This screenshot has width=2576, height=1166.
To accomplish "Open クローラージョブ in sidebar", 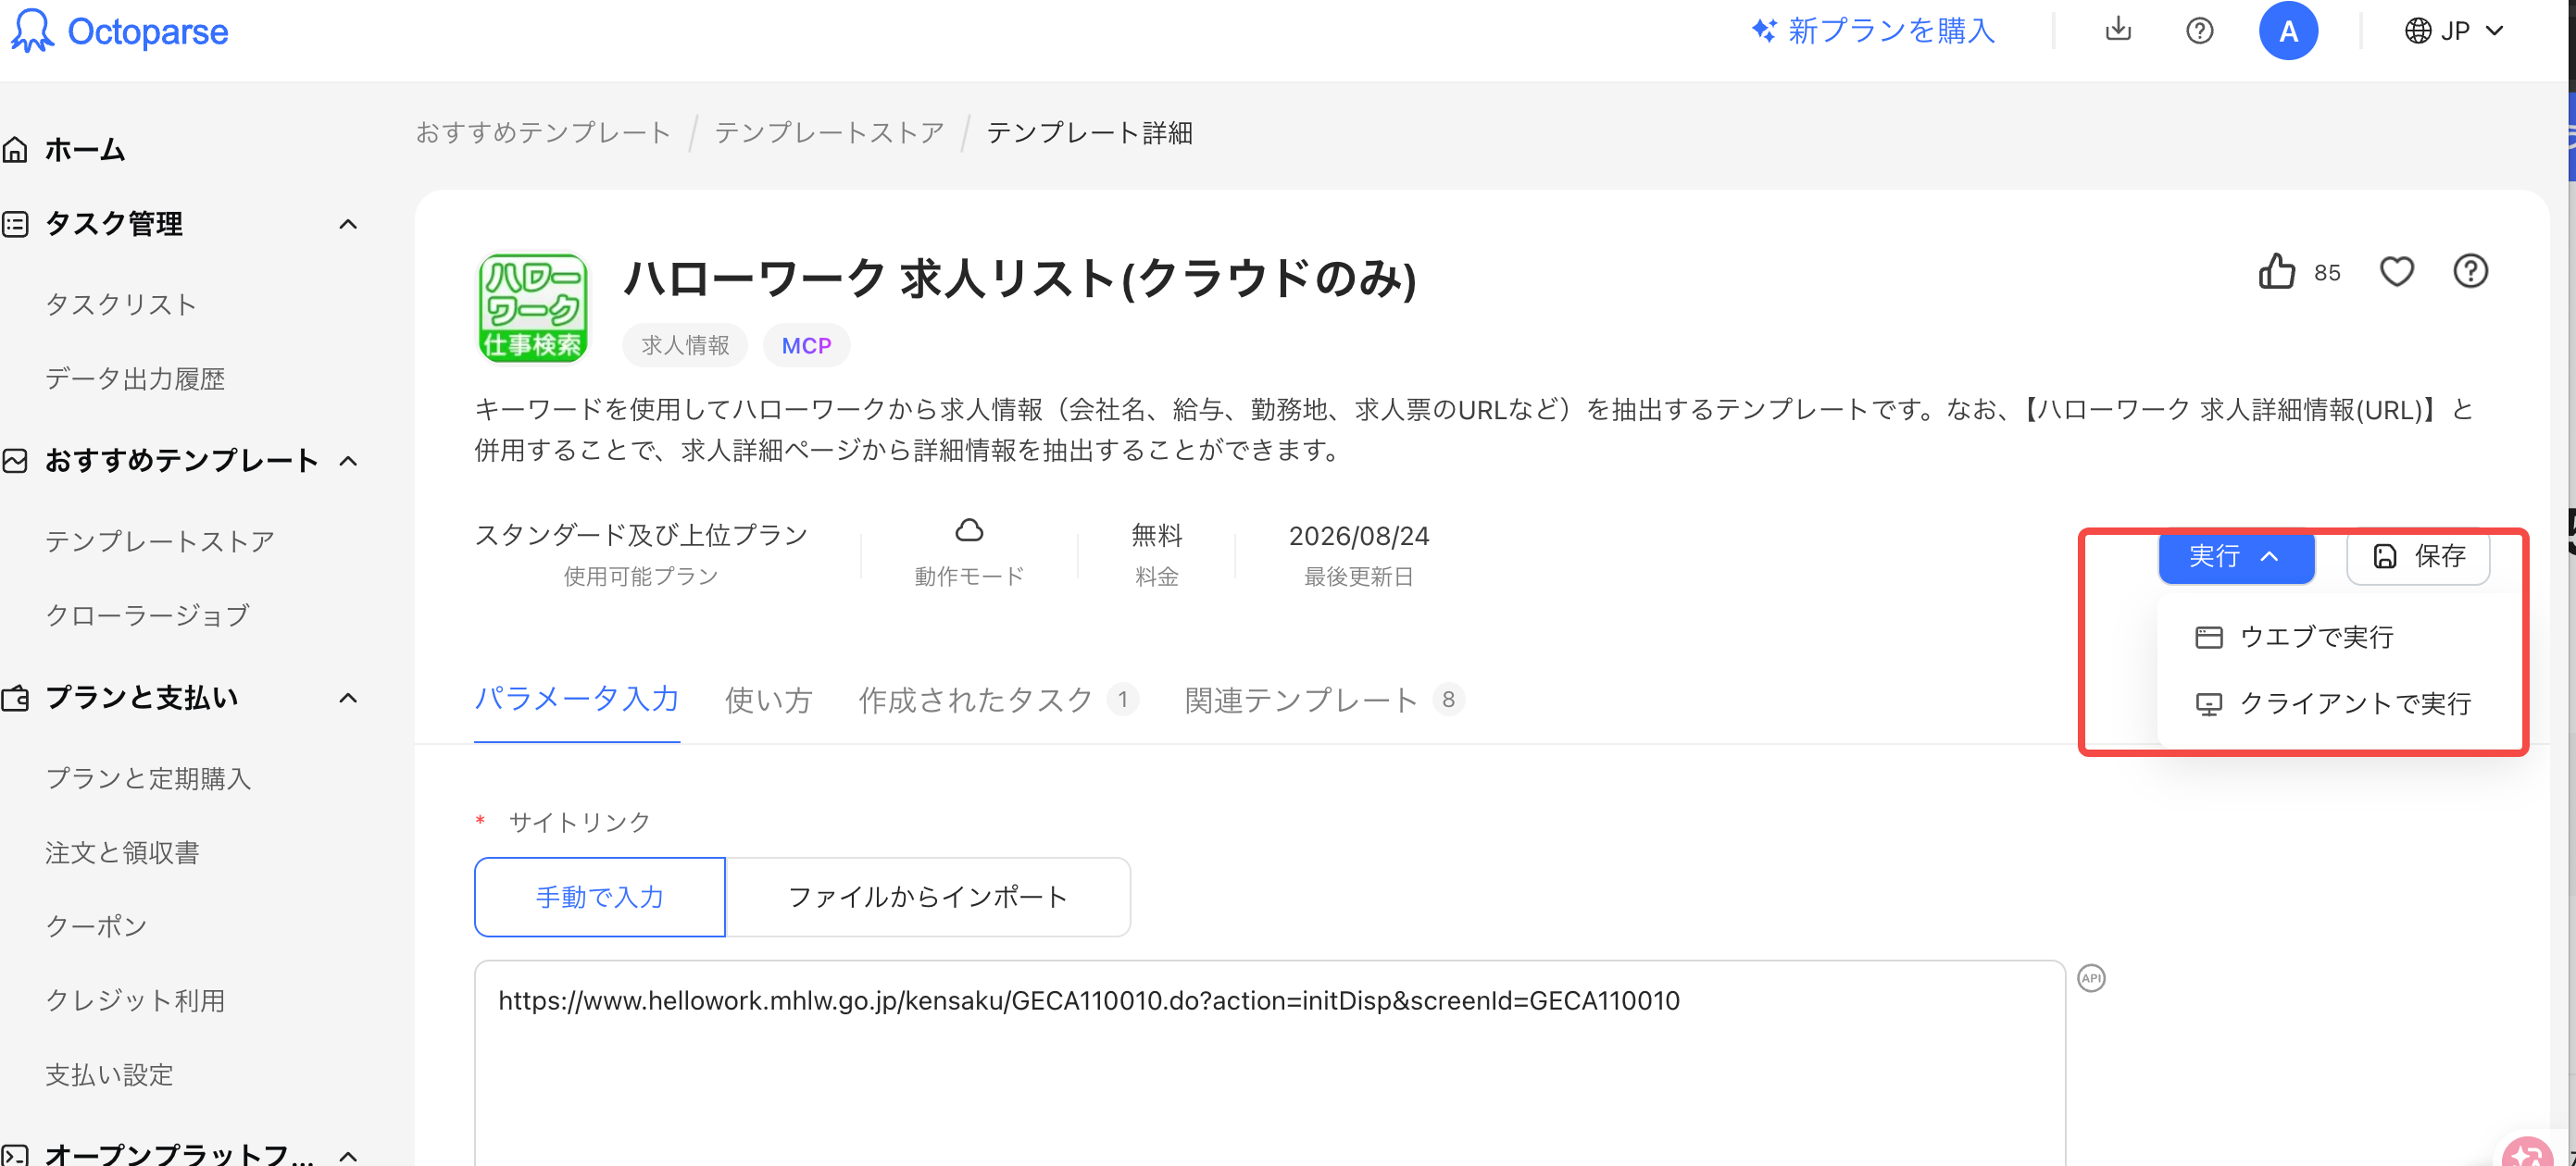I will [147, 615].
